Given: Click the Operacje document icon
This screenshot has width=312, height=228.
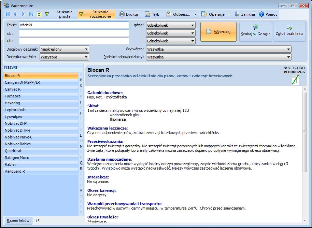Looking at the screenshot, I should pos(204,14).
